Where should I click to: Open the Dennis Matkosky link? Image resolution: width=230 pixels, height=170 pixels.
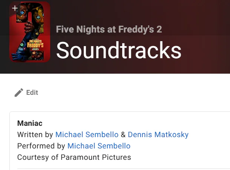coord(158,134)
